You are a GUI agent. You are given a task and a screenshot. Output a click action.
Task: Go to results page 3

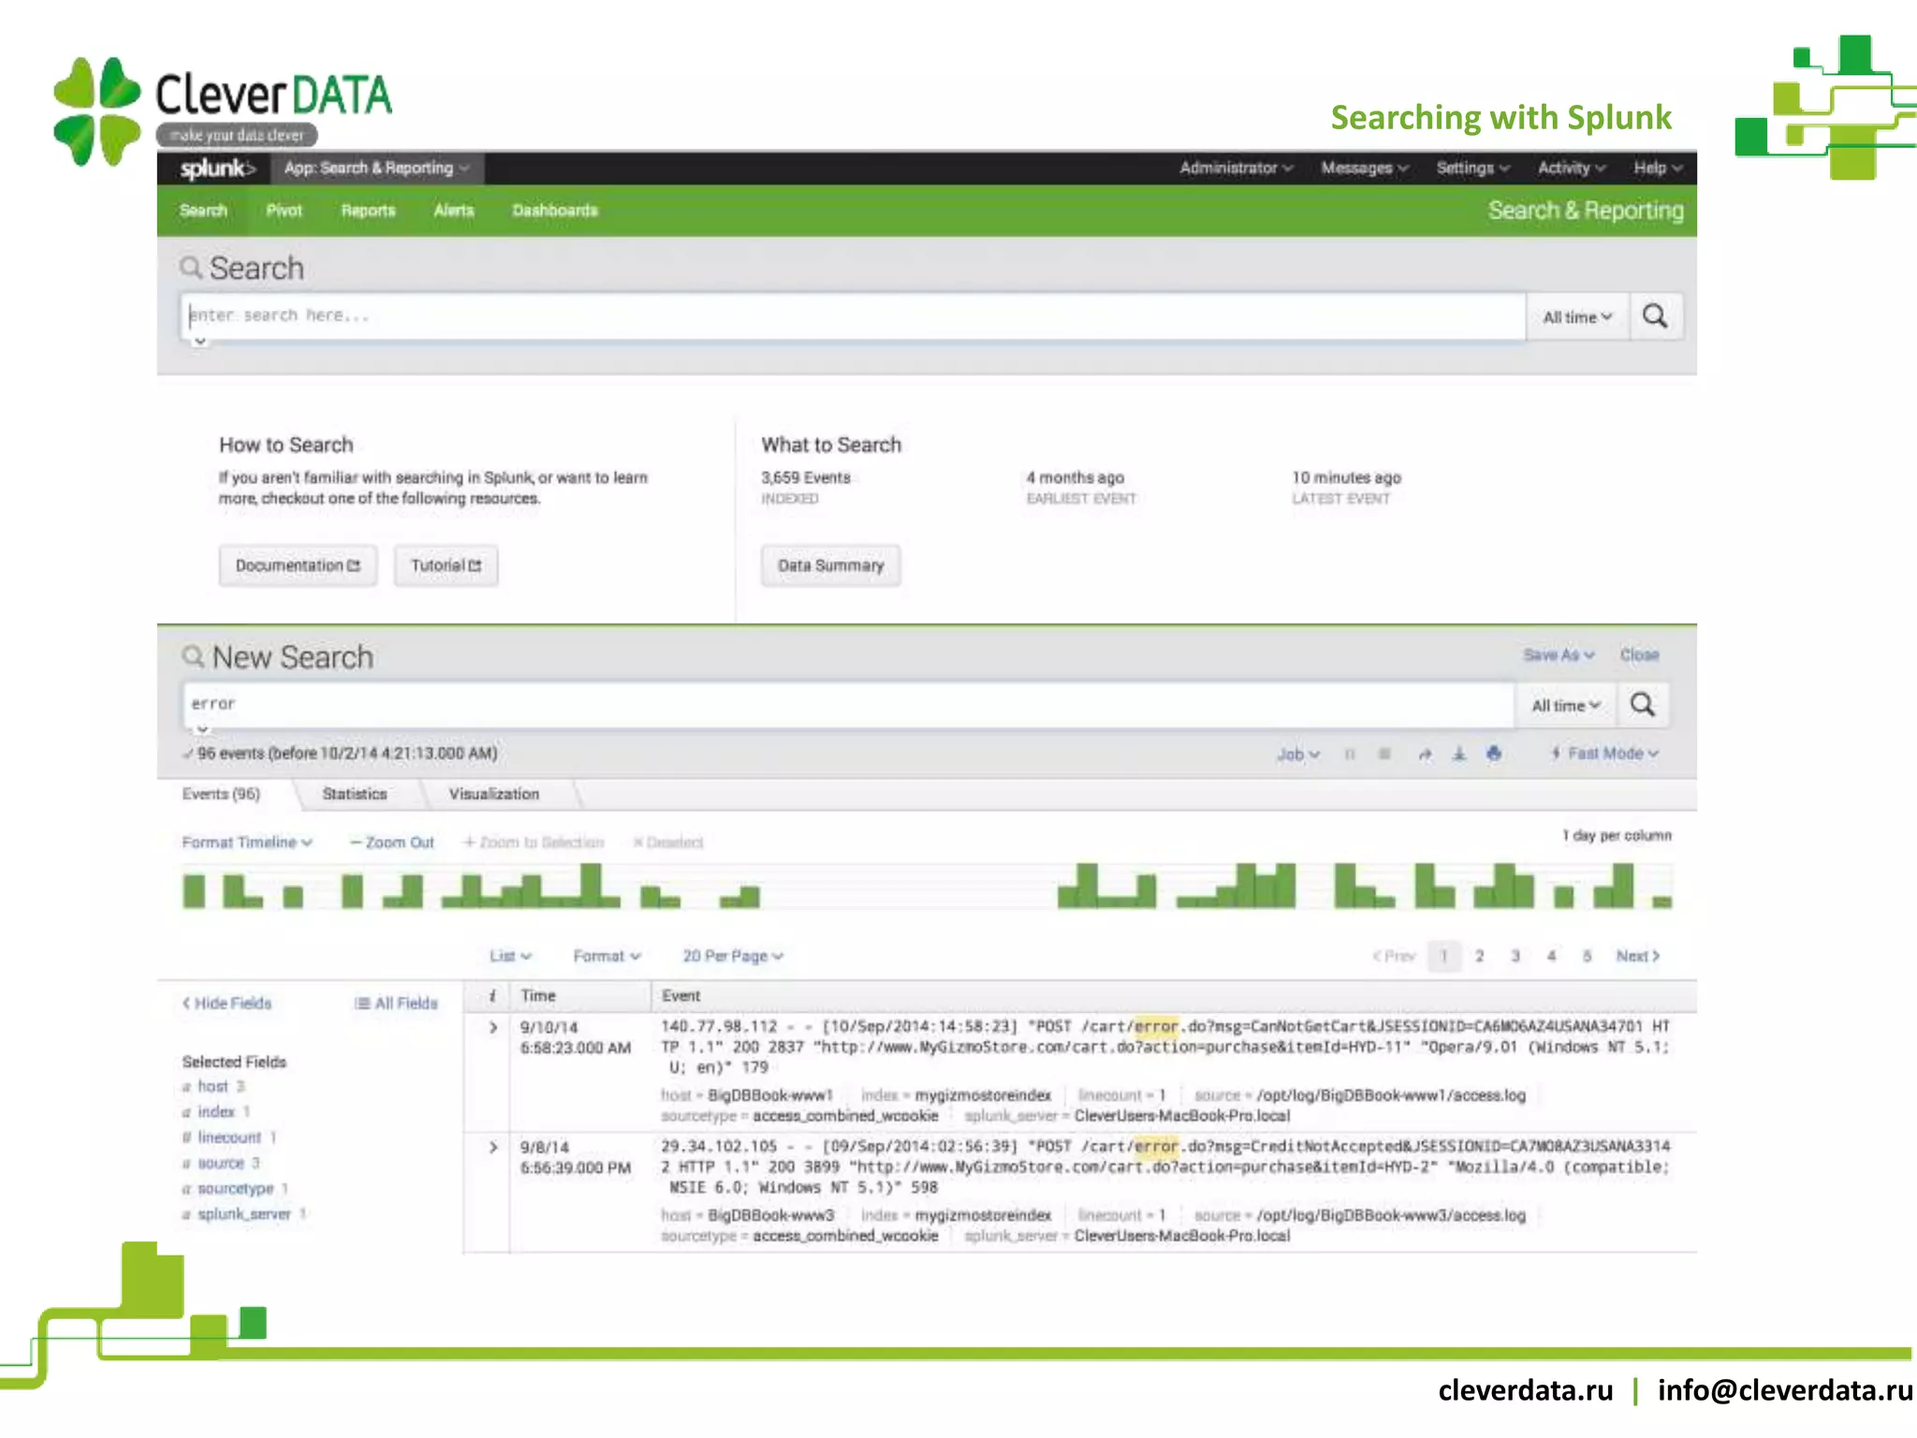tap(1515, 956)
